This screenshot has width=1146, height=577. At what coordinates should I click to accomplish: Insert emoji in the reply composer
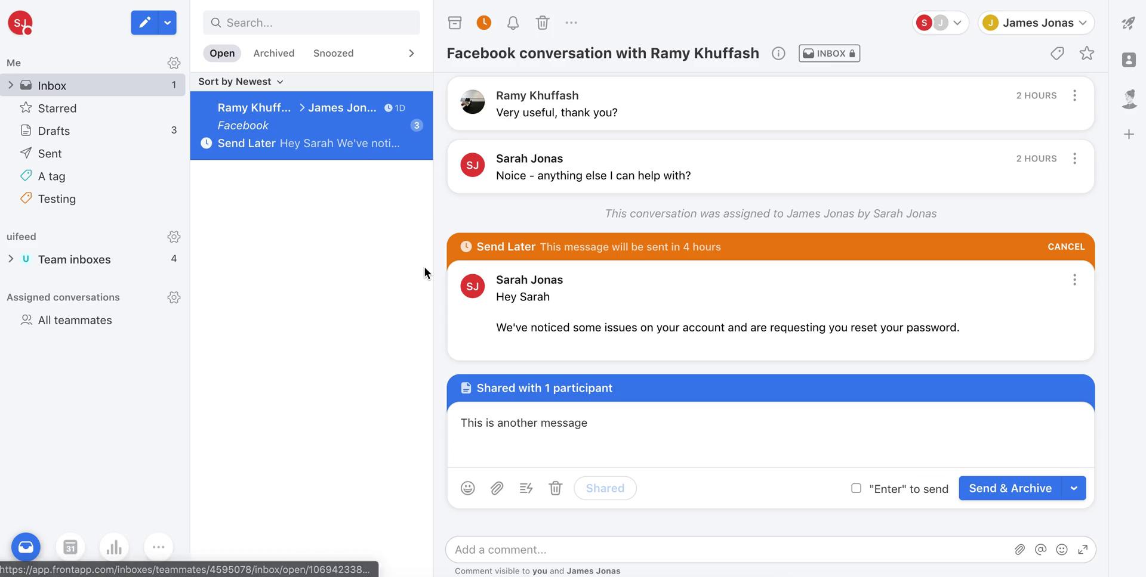coord(467,488)
